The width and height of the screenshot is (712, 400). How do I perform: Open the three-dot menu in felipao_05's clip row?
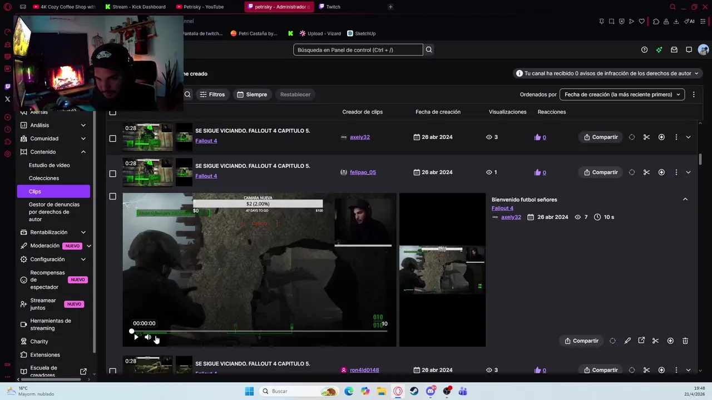coord(676,172)
